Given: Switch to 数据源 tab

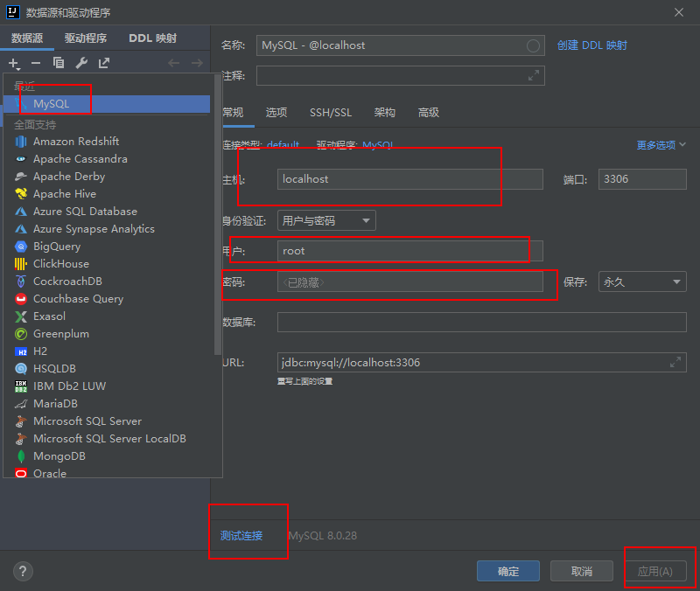Looking at the screenshot, I should point(27,38).
